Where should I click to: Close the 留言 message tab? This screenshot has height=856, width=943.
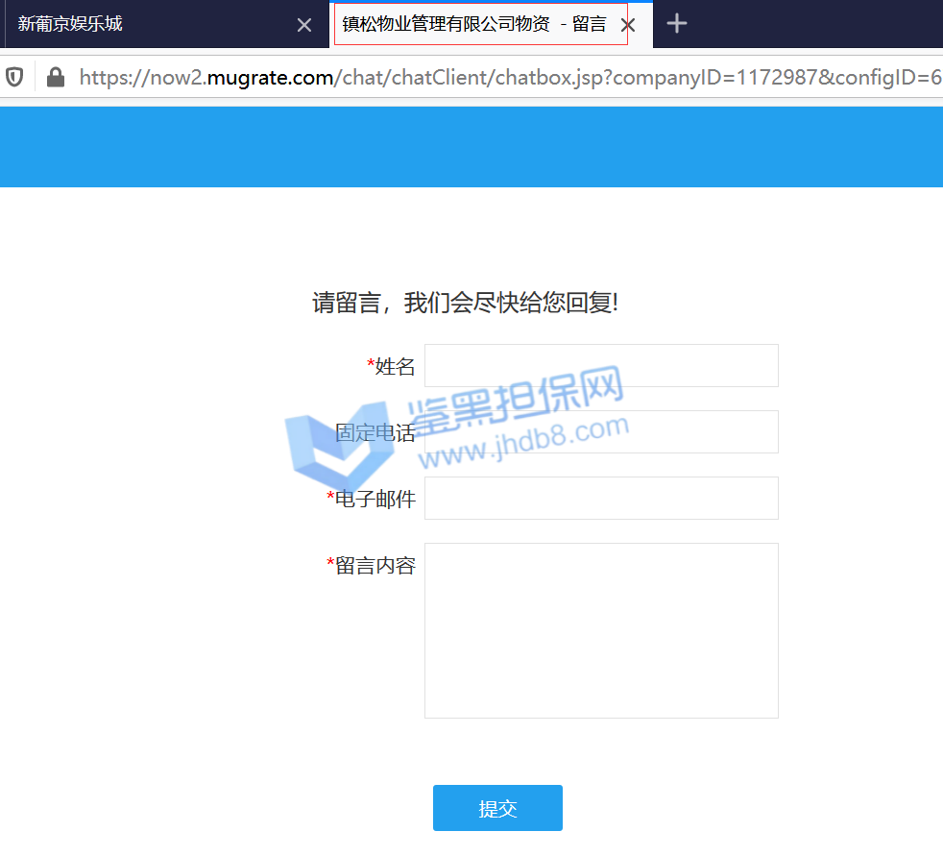[x=628, y=25]
